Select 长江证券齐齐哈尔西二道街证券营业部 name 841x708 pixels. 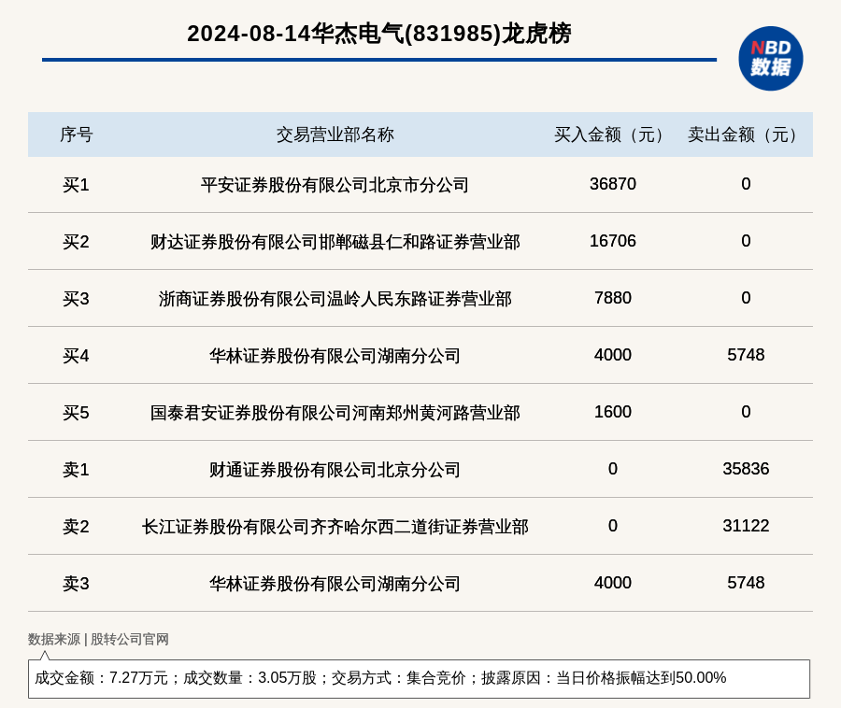(335, 526)
